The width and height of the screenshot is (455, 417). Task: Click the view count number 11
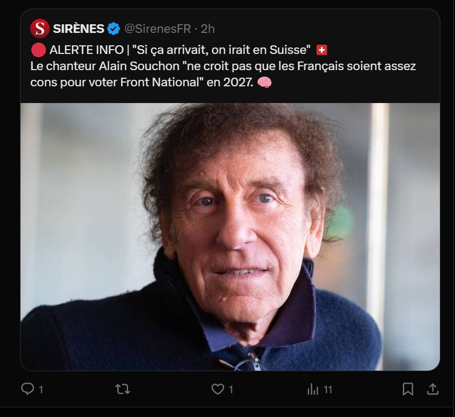coord(328,389)
